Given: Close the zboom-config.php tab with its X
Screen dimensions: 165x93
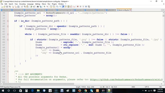Looking at the screenshot, I should (130, 10).
